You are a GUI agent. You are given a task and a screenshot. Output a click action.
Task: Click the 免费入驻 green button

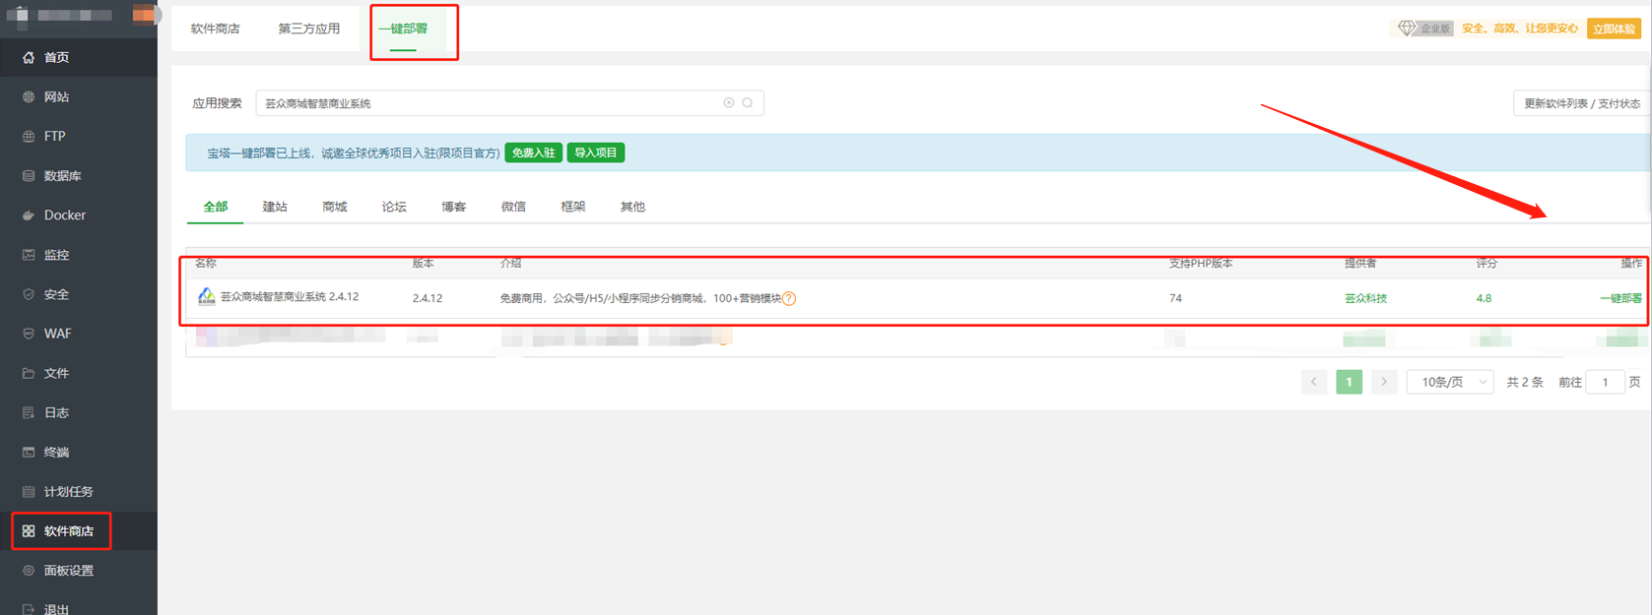tap(533, 153)
